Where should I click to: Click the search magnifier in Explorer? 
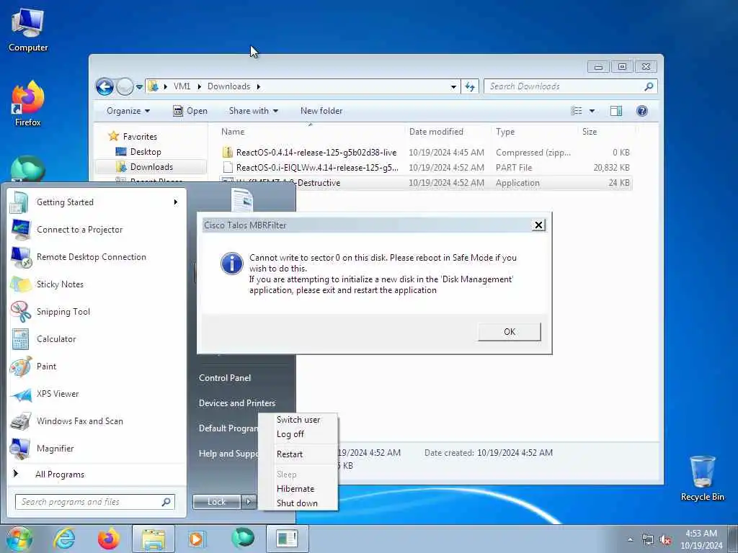point(649,86)
